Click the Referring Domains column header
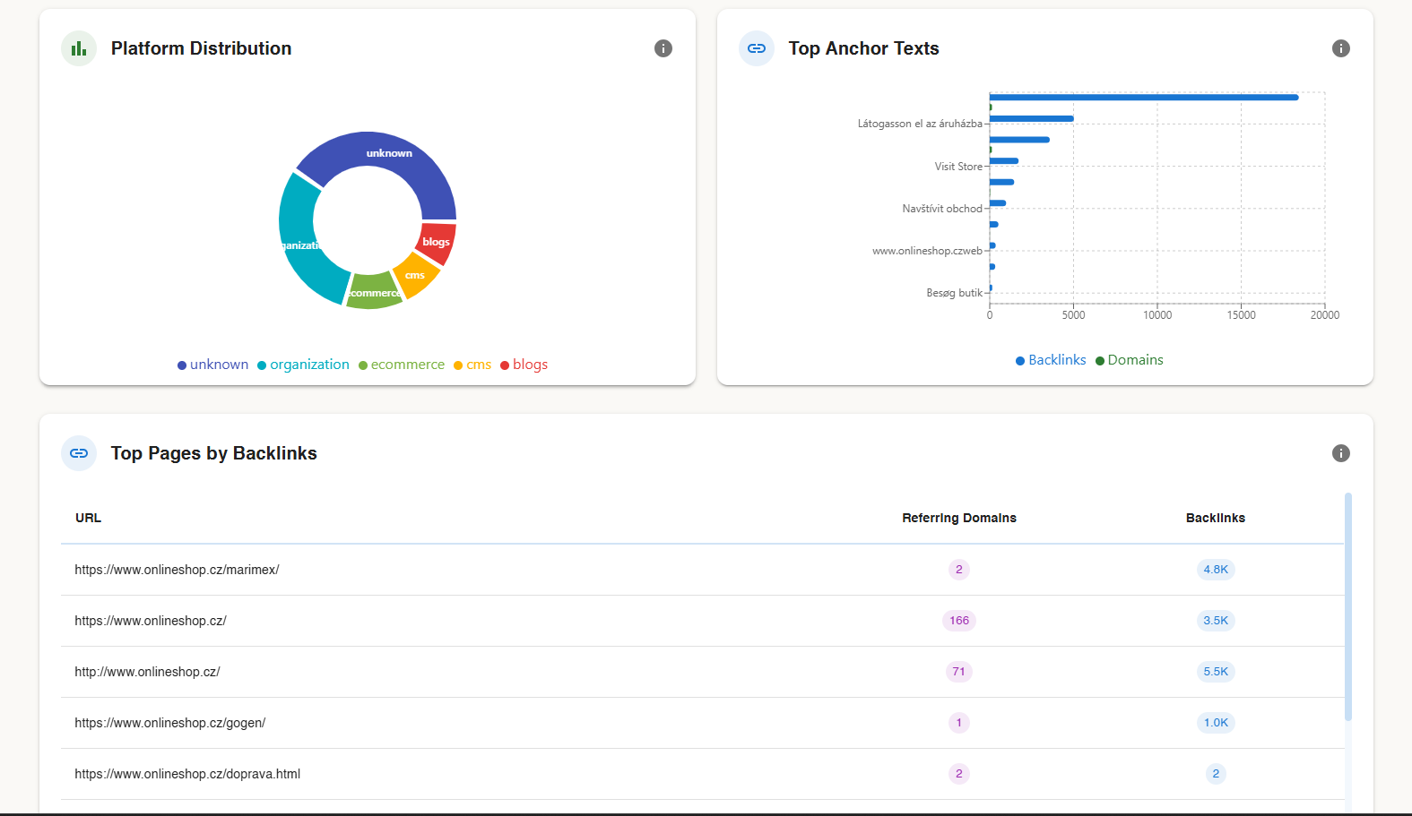 [x=958, y=518]
